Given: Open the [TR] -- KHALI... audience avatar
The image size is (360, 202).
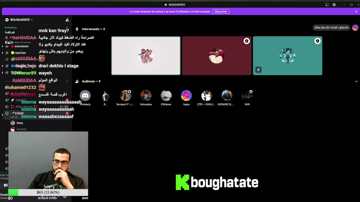Looking at the screenshot, I should pos(207,96).
